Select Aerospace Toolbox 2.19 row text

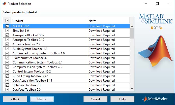click(x=28, y=40)
